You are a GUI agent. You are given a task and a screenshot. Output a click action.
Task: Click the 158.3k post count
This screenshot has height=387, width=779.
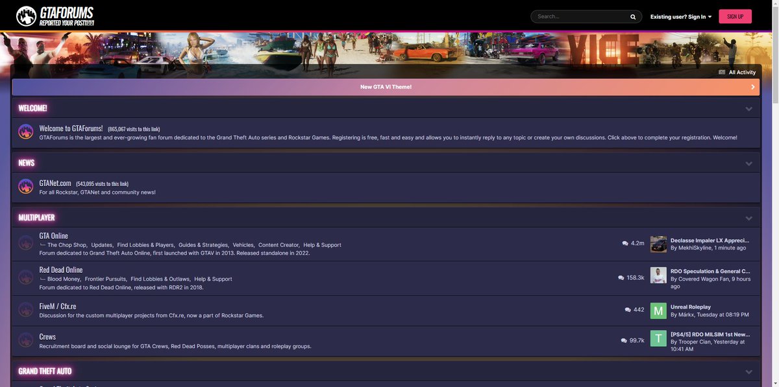pos(636,277)
